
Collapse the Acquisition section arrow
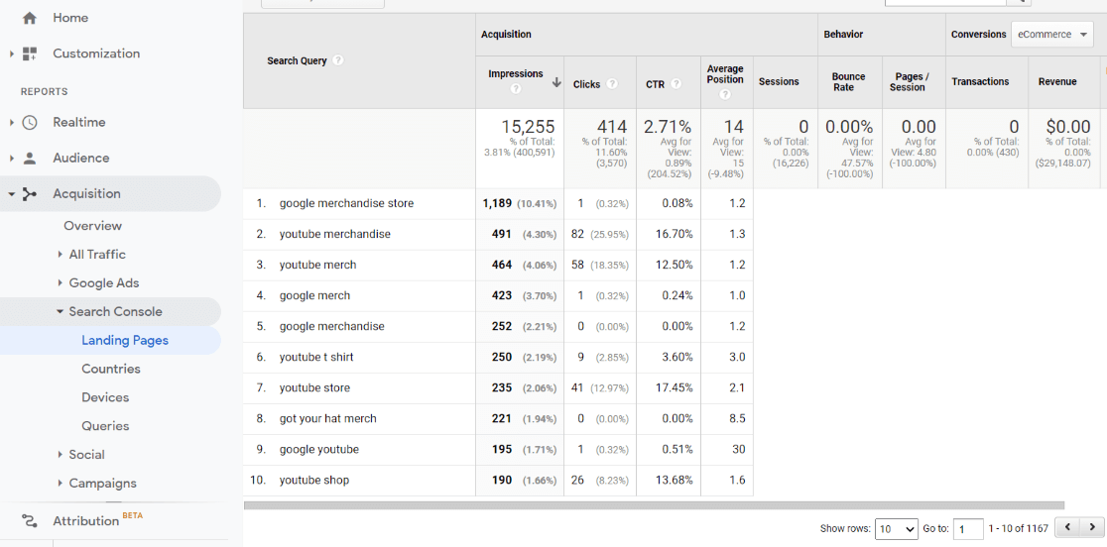point(11,194)
